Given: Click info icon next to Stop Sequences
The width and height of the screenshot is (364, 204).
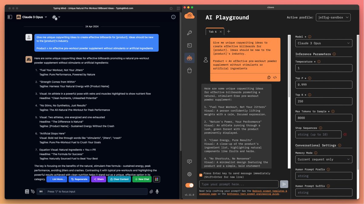Looking at the screenshot, I should coord(321,128).
